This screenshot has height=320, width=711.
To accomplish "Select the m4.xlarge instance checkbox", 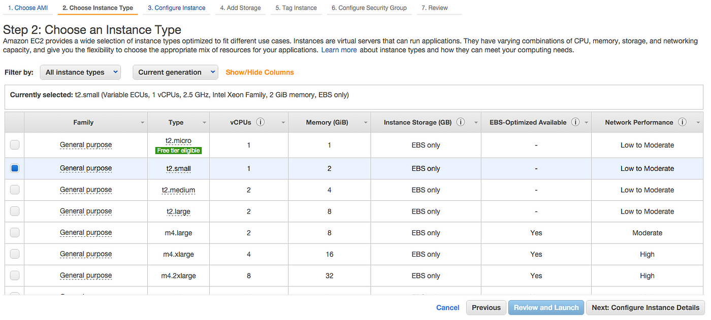I will [x=15, y=254].
